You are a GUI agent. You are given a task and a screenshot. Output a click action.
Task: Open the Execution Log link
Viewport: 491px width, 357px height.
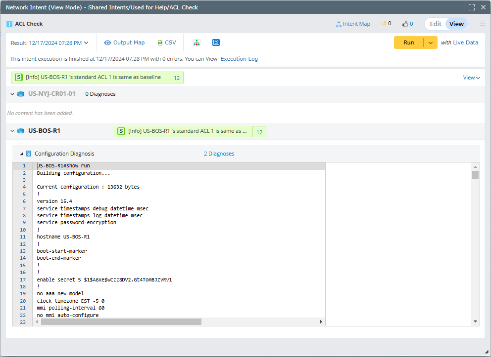[x=239, y=59]
